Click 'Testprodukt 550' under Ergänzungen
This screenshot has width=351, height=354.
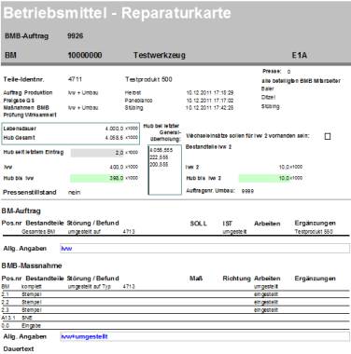314,232
